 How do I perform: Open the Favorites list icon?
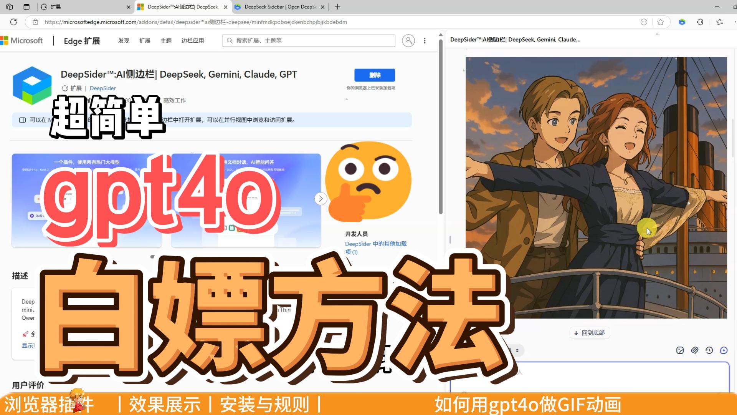pyautogui.click(x=720, y=22)
